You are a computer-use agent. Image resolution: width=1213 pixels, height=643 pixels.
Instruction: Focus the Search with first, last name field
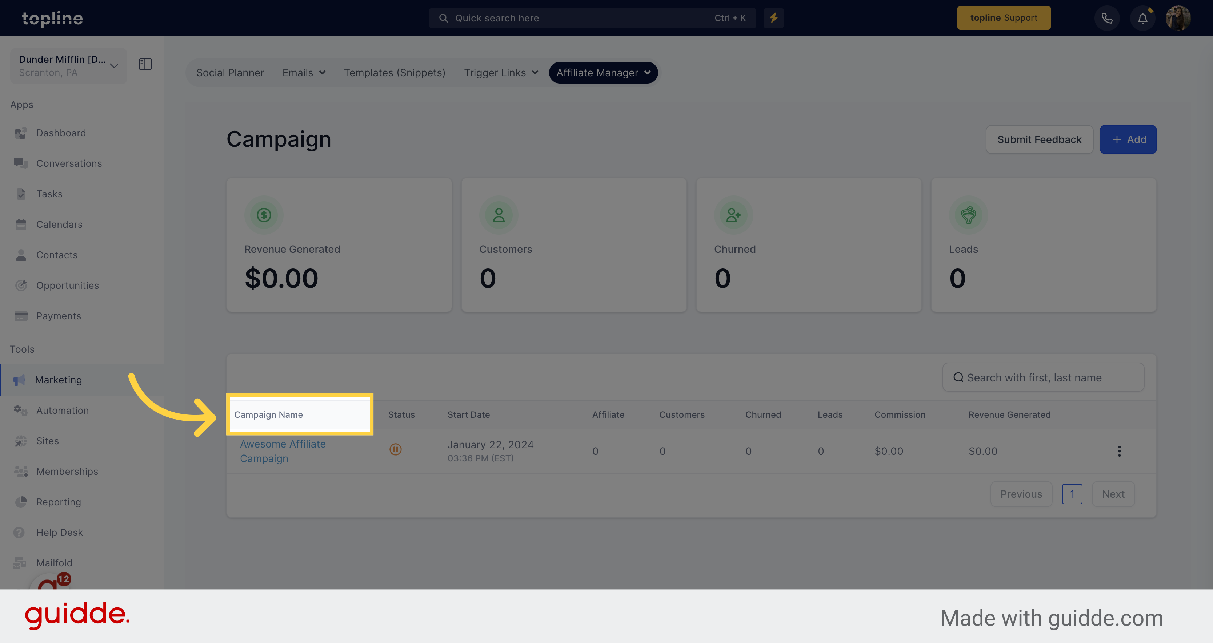pyautogui.click(x=1044, y=378)
